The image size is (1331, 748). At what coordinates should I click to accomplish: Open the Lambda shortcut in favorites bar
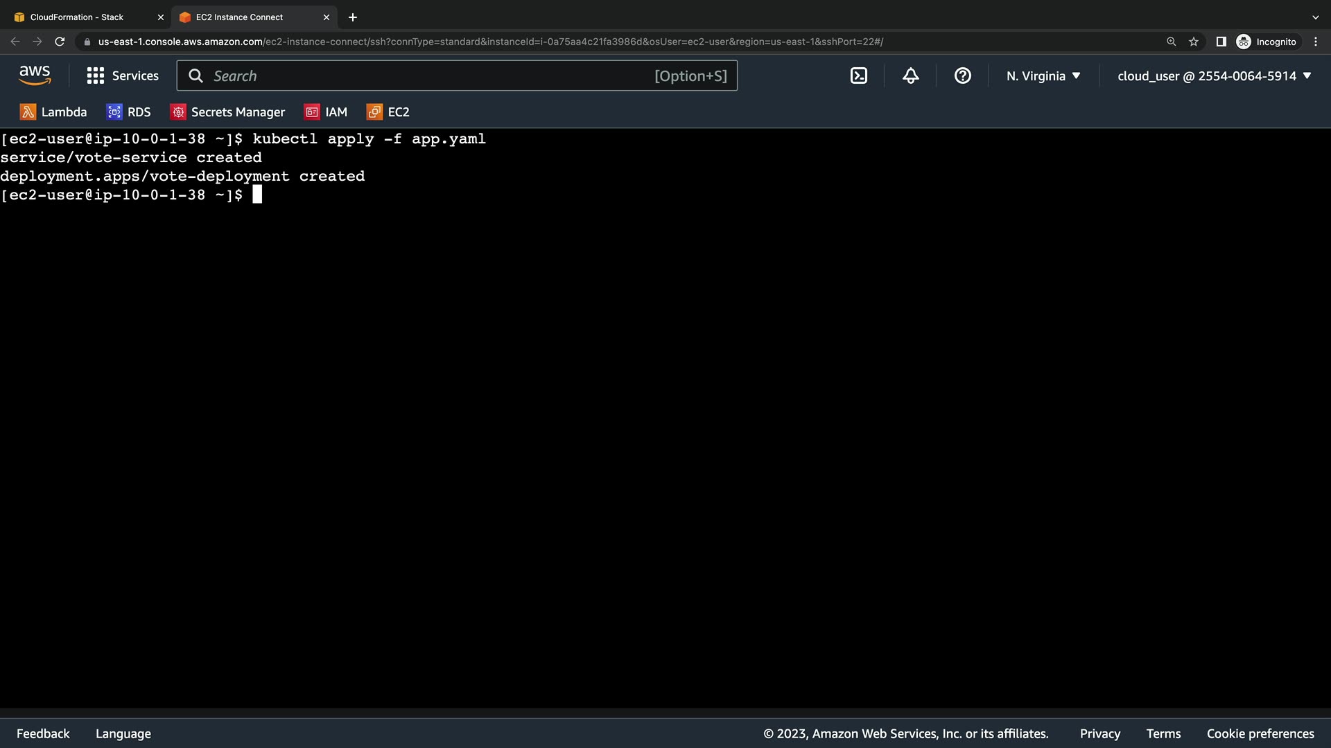pyautogui.click(x=53, y=112)
